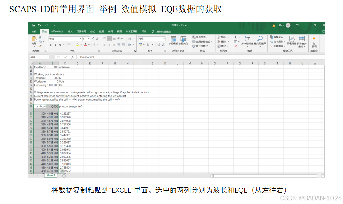
Task: Switch to the 页面布局 tab
Action: pyautogui.click(x=81, y=32)
